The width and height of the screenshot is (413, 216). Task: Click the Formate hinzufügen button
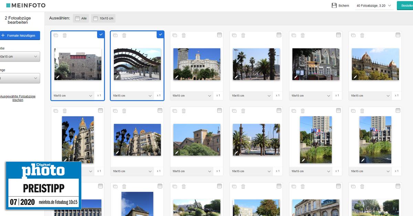click(20, 35)
